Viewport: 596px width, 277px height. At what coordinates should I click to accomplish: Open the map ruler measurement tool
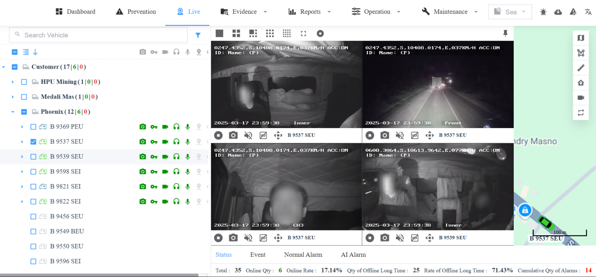(580, 68)
